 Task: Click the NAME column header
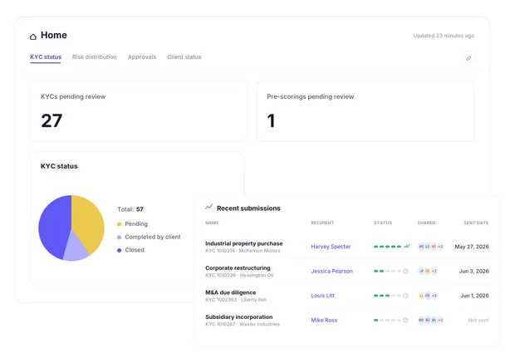coord(212,223)
